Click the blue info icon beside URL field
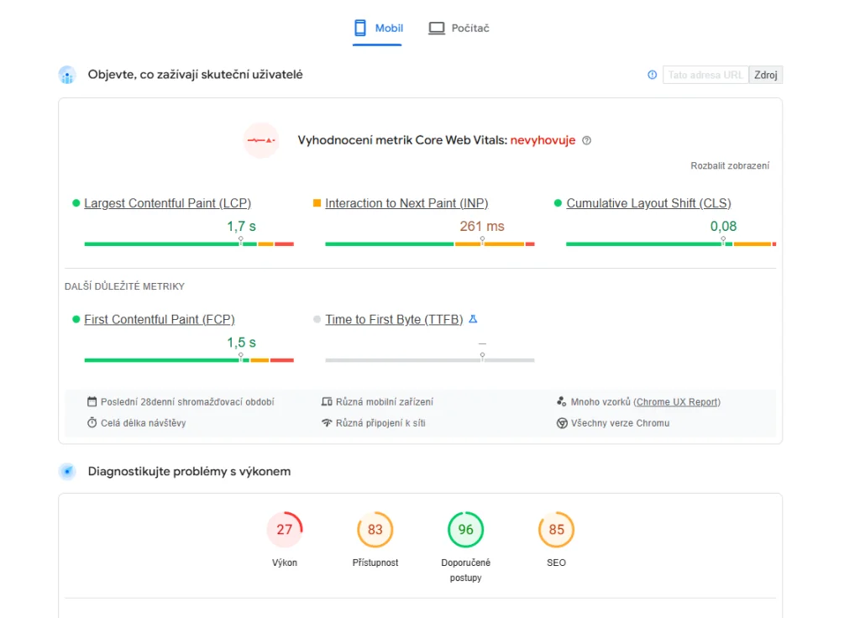 tap(652, 75)
